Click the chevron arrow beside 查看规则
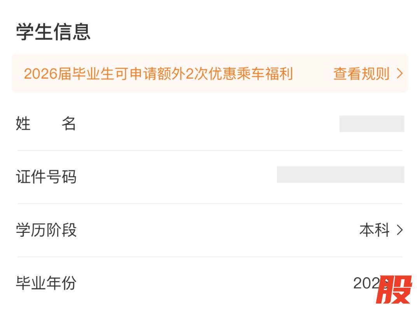 click(x=399, y=73)
